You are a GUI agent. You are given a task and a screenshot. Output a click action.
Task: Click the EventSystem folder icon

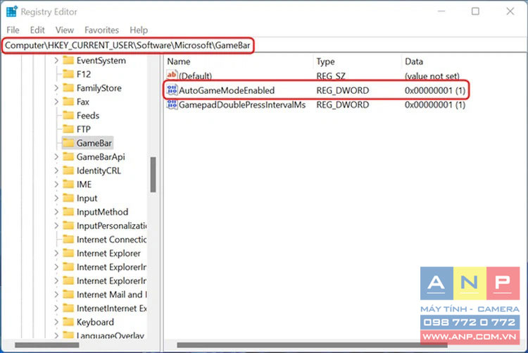(68, 61)
